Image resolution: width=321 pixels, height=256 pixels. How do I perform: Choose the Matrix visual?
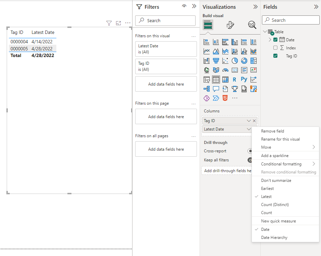click(x=225, y=80)
